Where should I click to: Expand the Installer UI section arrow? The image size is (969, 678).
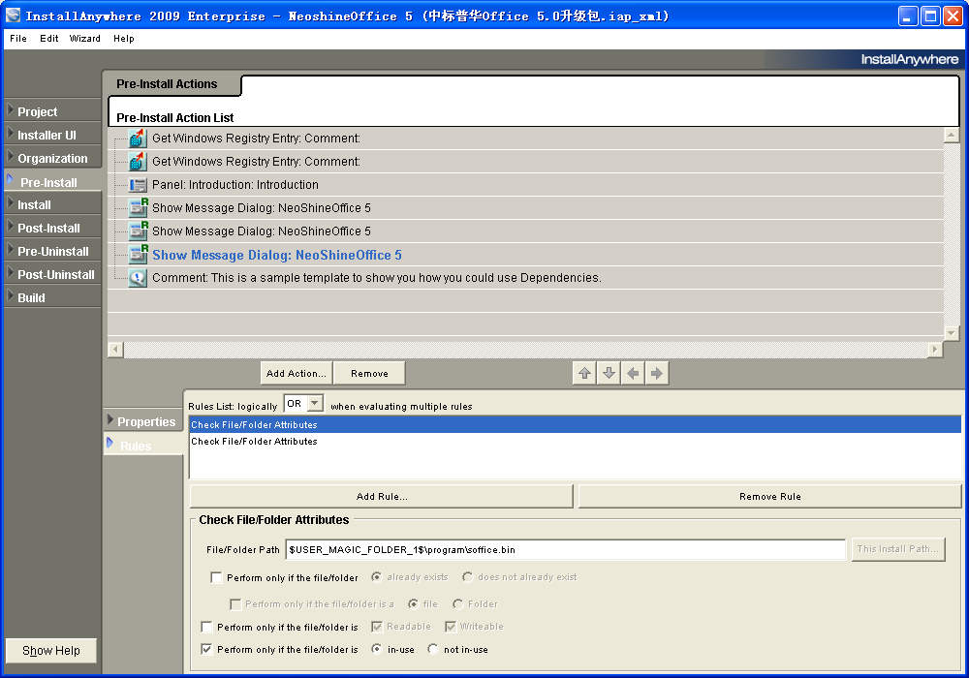[11, 133]
